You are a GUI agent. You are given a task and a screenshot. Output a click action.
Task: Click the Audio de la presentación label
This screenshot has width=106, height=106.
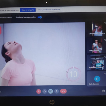pyautogui.click(x=26, y=17)
